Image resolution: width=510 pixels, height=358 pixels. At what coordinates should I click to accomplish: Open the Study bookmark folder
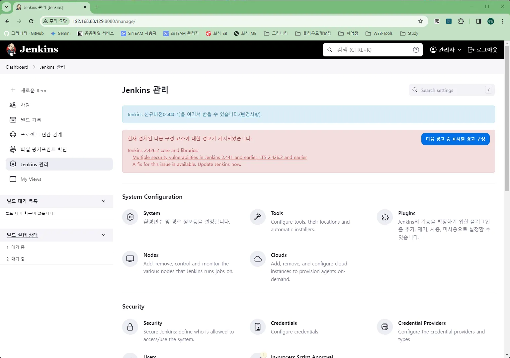[409, 34]
